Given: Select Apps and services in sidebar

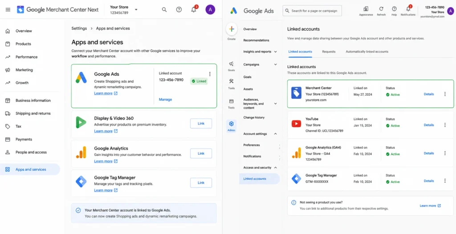Looking at the screenshot, I should coord(30,169).
